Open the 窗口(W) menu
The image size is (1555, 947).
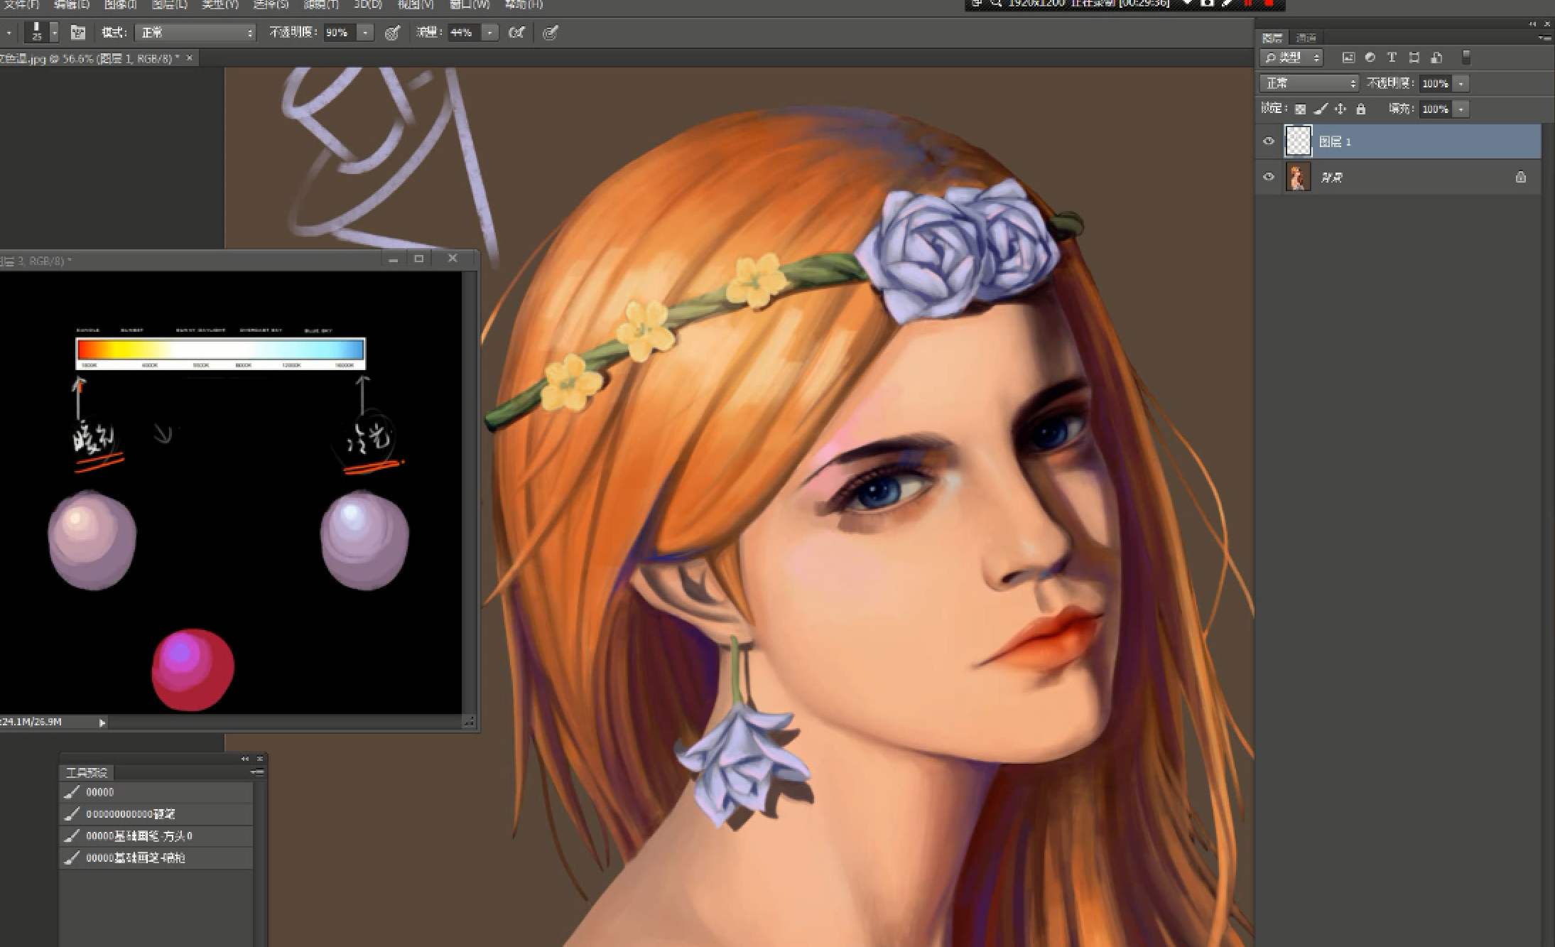tap(469, 4)
